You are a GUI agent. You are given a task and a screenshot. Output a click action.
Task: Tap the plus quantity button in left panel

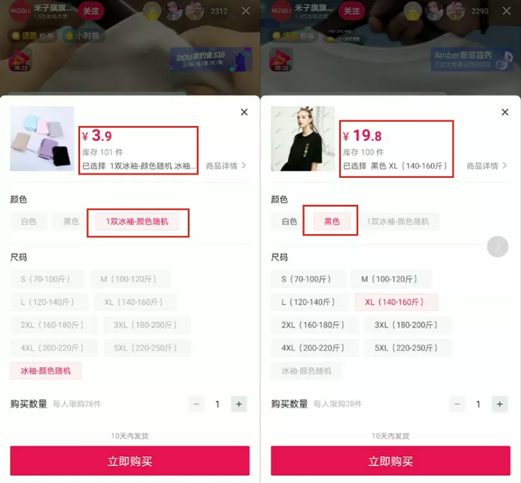[238, 404]
